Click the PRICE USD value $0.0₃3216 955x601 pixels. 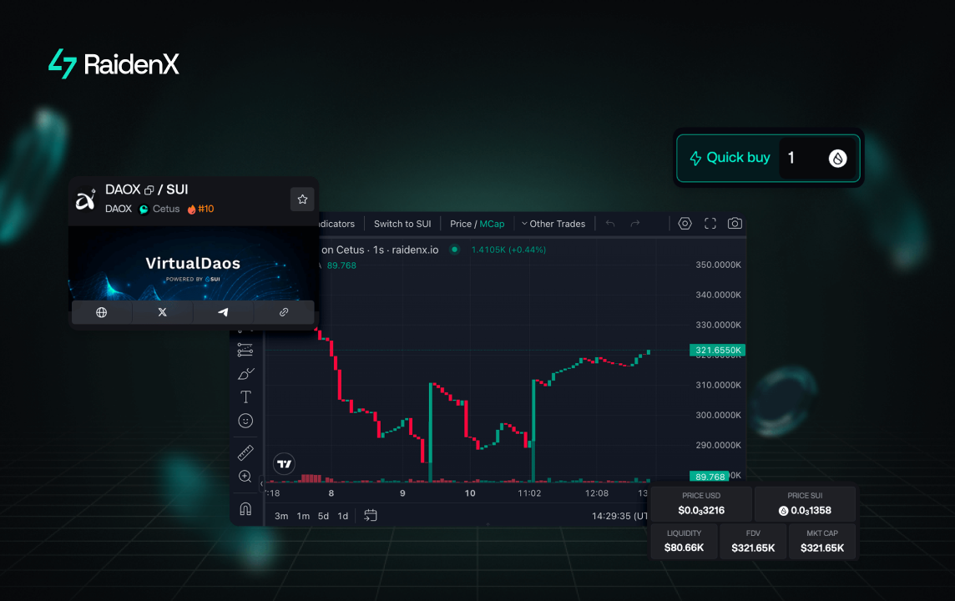coord(701,510)
